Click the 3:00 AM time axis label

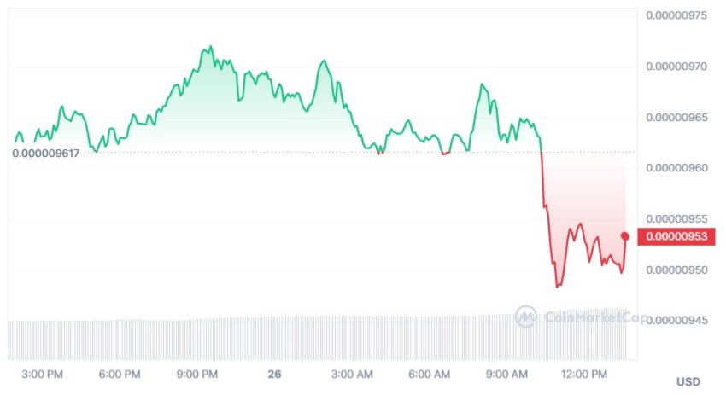click(x=352, y=375)
